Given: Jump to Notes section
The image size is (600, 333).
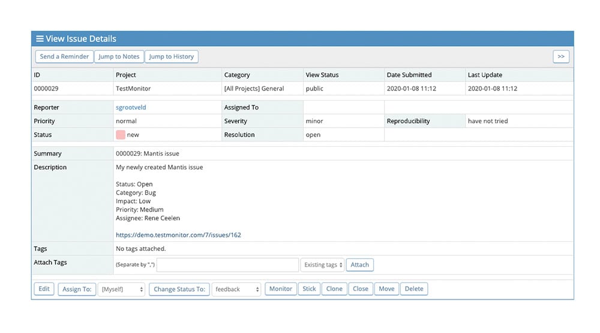Looking at the screenshot, I should pyautogui.click(x=119, y=56).
